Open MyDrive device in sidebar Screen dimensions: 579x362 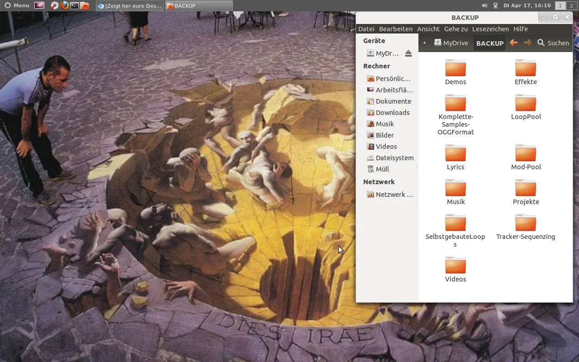pyautogui.click(x=384, y=53)
